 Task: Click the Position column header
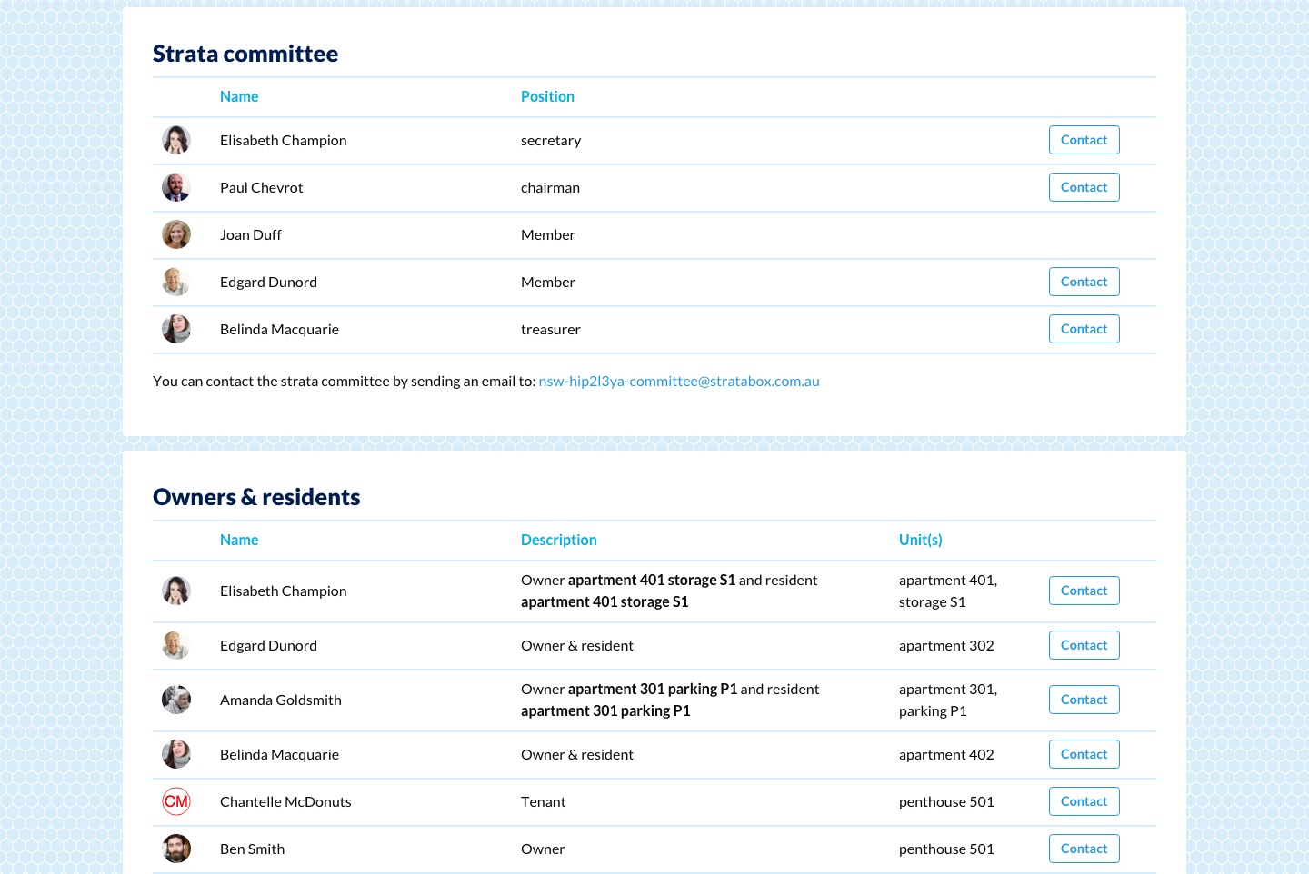click(547, 96)
